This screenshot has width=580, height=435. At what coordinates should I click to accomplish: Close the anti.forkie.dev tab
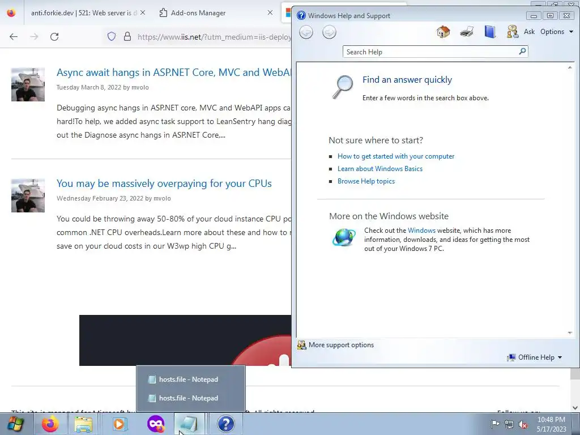[x=143, y=13]
